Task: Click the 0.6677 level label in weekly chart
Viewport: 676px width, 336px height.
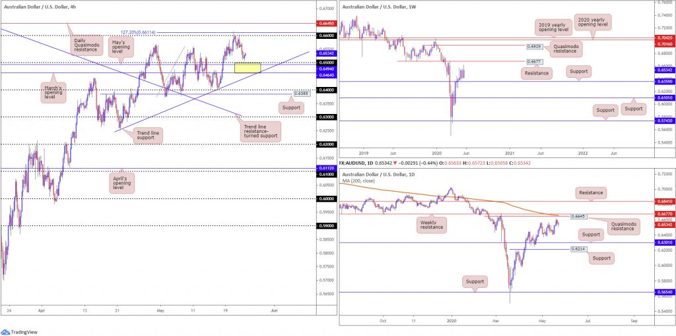Action: (535, 61)
